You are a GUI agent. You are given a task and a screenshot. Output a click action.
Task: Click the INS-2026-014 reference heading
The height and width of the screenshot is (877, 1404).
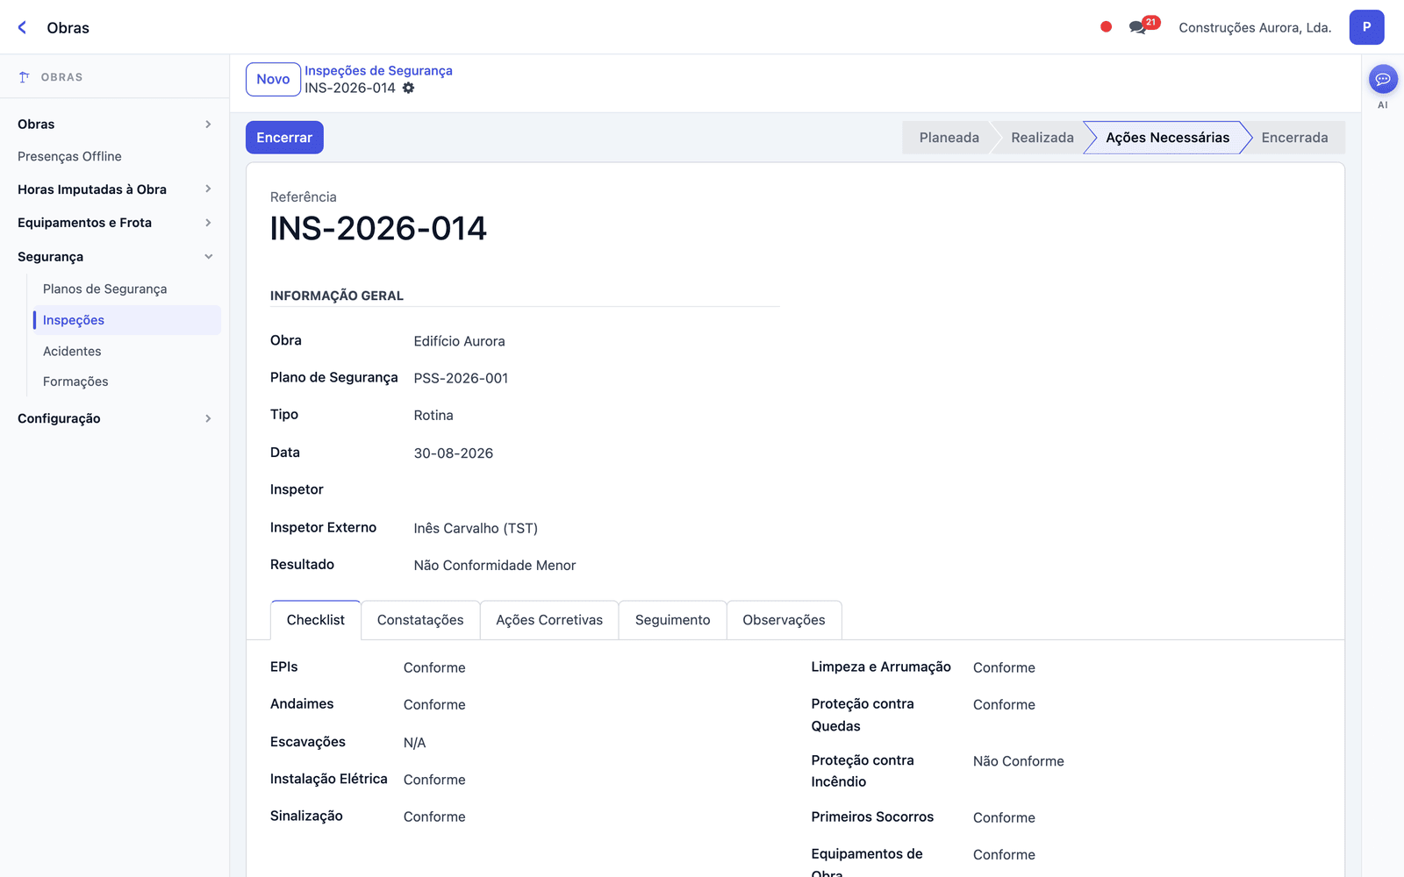pyautogui.click(x=378, y=229)
